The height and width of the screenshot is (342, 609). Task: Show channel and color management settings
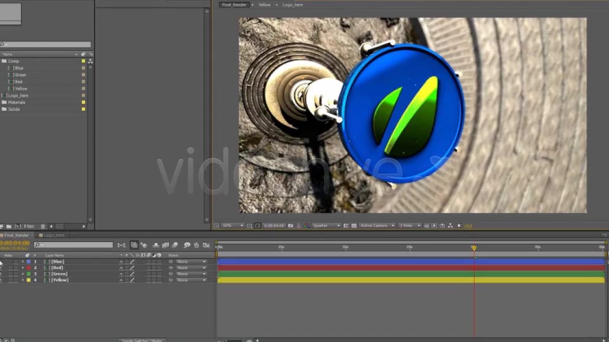pos(306,225)
